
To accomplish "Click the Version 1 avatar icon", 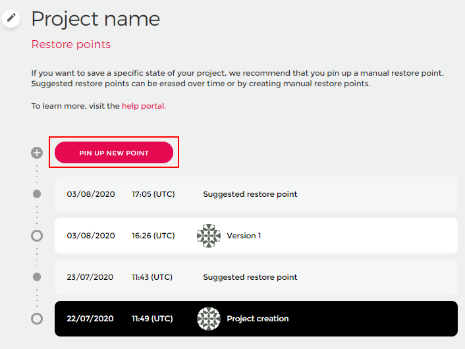I will 209,236.
